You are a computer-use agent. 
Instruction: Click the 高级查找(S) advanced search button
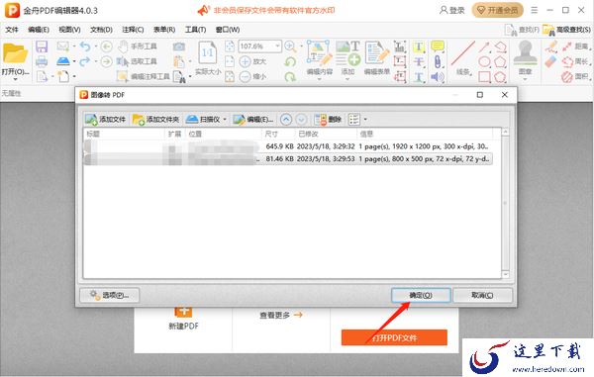coord(567,30)
